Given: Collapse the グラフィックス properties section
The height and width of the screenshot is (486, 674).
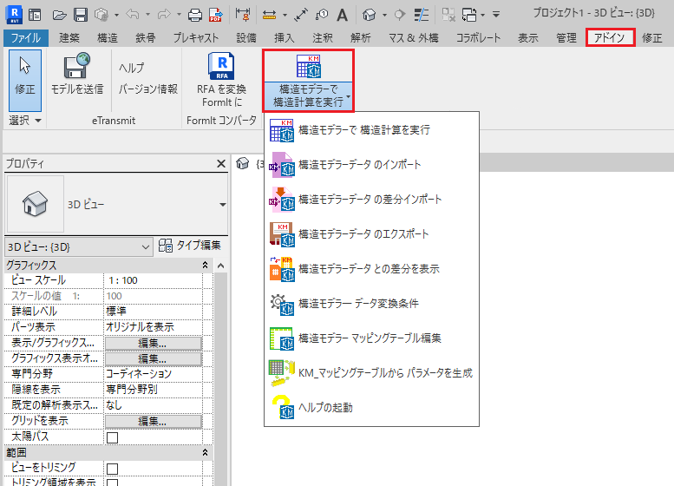Looking at the screenshot, I should [206, 266].
